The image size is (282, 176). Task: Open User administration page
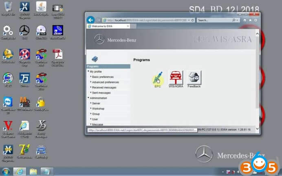(95, 119)
